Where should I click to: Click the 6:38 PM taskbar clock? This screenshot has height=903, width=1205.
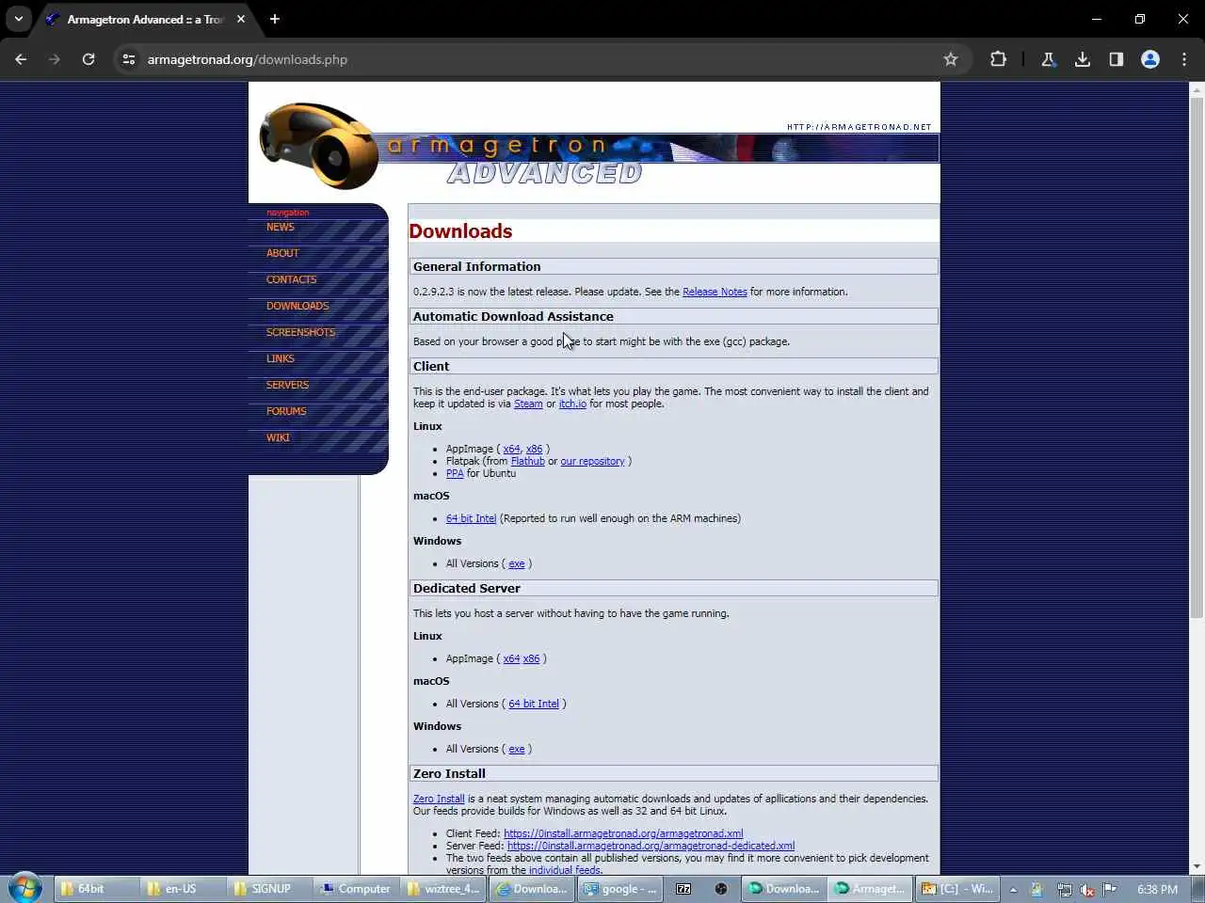[1157, 889]
